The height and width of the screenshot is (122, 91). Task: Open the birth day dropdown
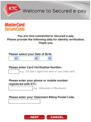point(13,58)
